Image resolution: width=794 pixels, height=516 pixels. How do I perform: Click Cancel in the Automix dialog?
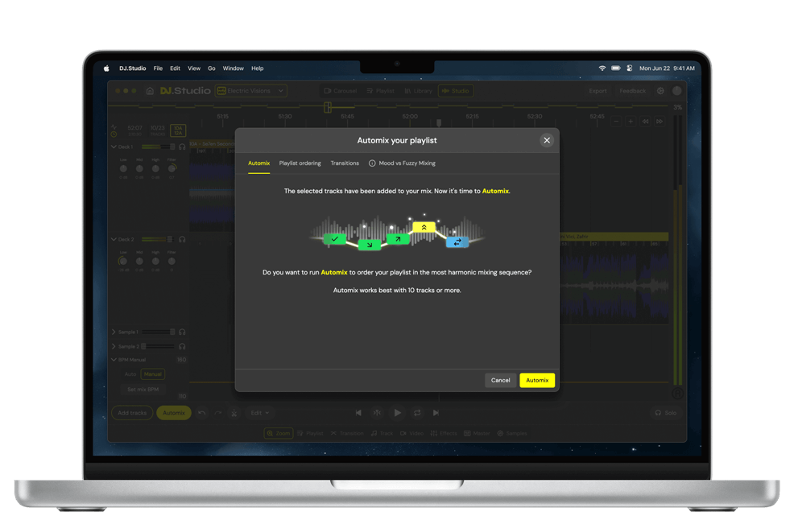500,380
